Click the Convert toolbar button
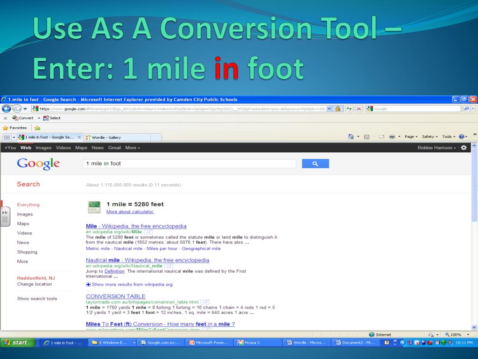The width and height of the screenshot is (478, 359). 23,118
